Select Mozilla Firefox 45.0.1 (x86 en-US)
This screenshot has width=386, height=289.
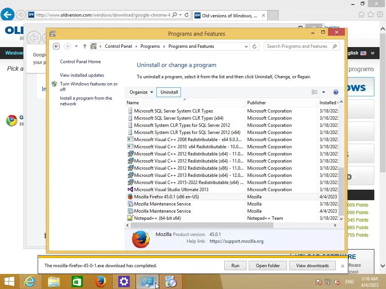(166, 196)
